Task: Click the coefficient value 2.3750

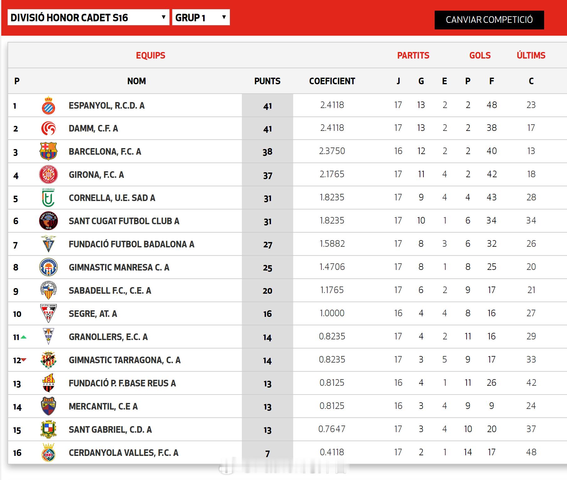Action: click(332, 151)
